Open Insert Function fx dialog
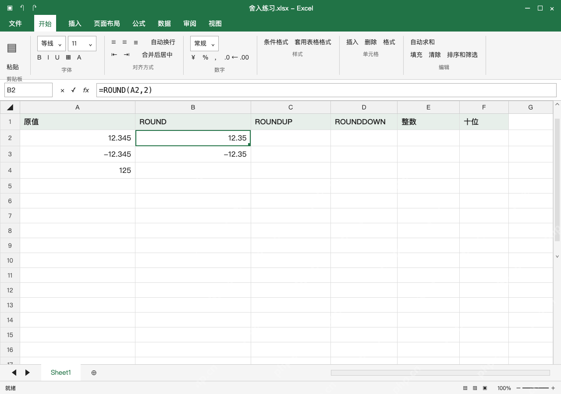 86,90
